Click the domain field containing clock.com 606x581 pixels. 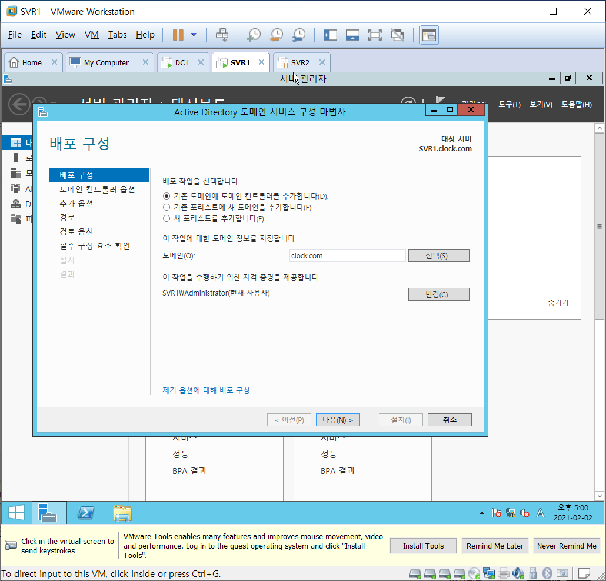point(348,255)
